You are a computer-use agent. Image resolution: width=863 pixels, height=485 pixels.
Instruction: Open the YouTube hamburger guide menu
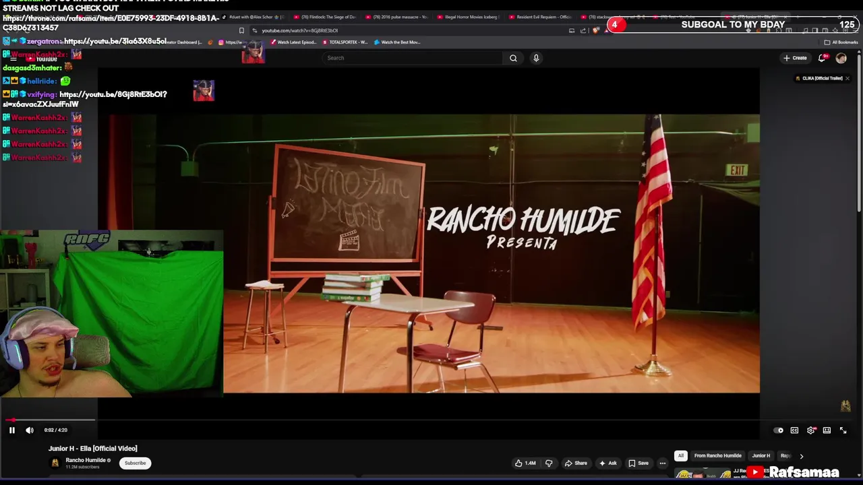point(13,59)
